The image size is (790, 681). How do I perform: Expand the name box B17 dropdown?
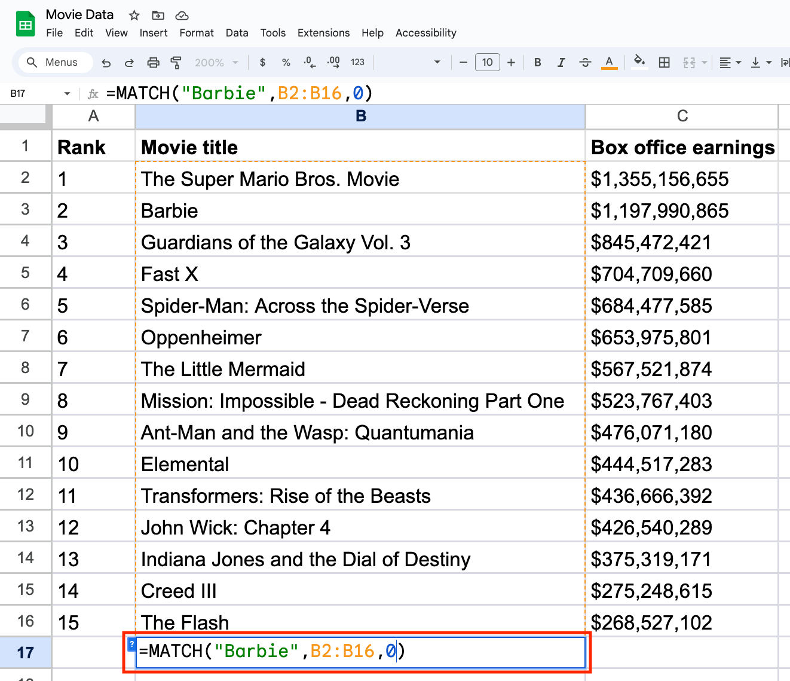pyautogui.click(x=67, y=94)
